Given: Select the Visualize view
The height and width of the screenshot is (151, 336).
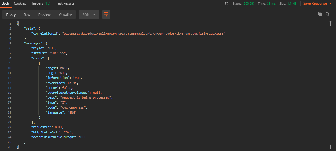Looking at the screenshot, I should click(65, 15).
